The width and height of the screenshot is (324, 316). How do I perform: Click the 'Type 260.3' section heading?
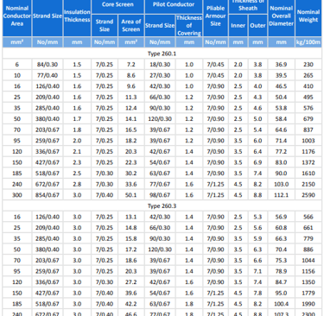click(162, 206)
